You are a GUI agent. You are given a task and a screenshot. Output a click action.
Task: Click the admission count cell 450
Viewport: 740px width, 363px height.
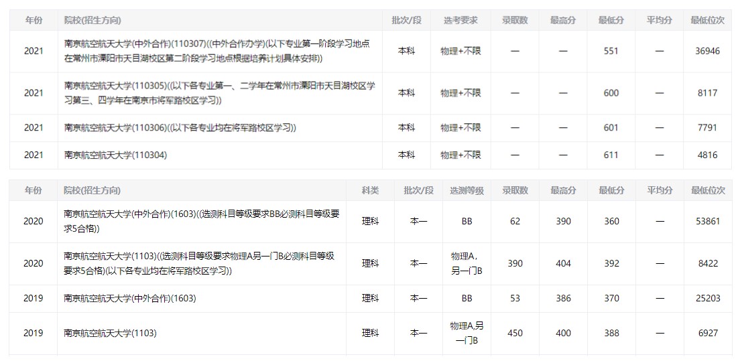515,333
